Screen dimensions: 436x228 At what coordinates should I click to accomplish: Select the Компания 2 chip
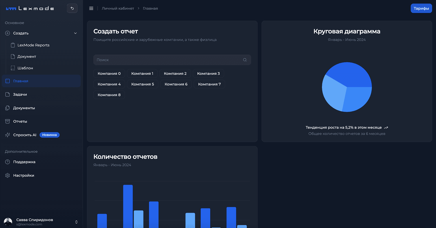click(175, 74)
